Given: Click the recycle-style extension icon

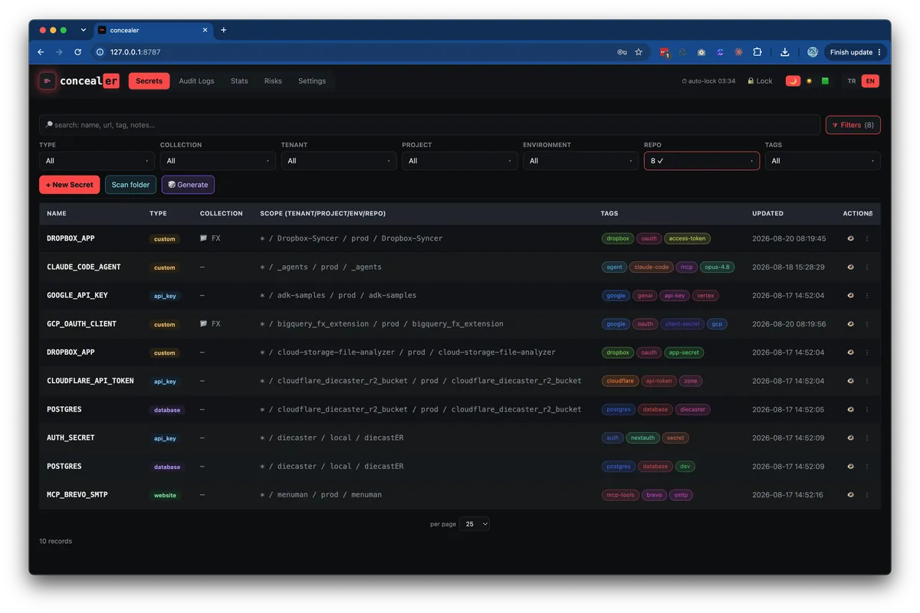Looking at the screenshot, I should [x=682, y=52].
